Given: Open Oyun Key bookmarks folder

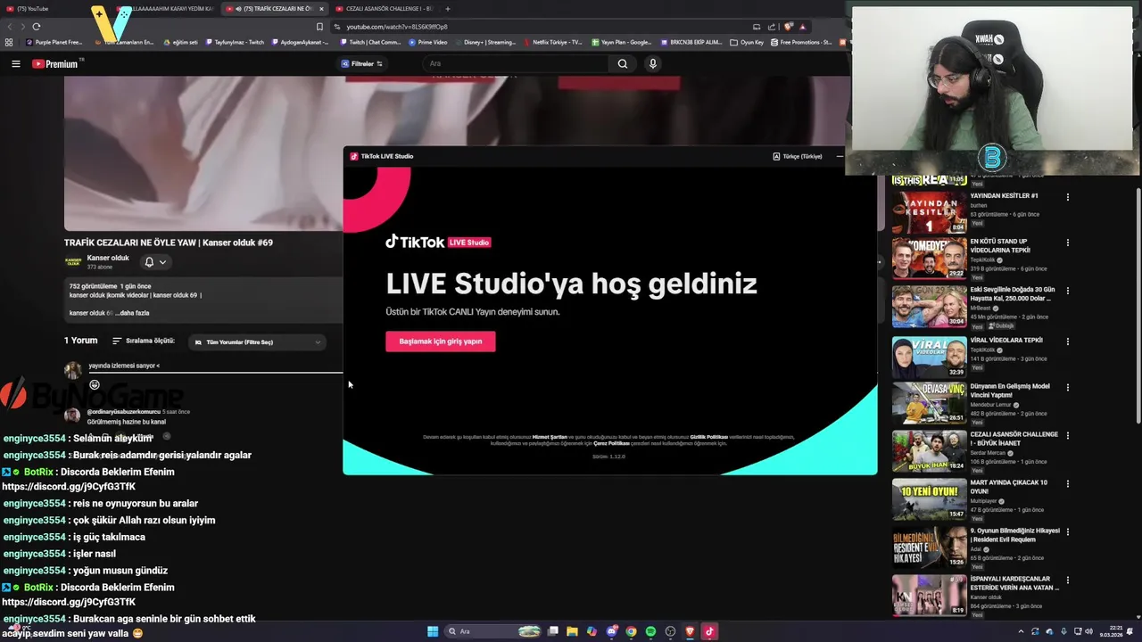Looking at the screenshot, I should 747,42.
